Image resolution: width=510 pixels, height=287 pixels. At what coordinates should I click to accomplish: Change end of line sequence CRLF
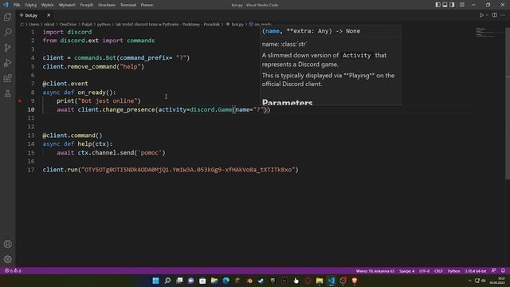[438, 271]
